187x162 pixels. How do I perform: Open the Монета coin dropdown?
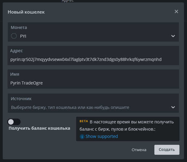coord(93,32)
